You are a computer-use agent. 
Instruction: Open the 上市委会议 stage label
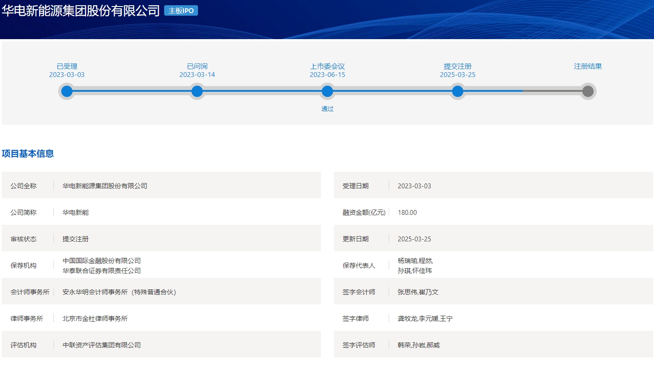[x=327, y=66]
